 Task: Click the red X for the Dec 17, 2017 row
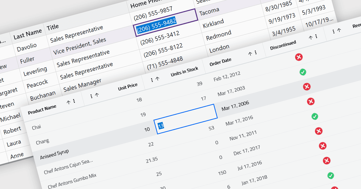click(x=319, y=131)
